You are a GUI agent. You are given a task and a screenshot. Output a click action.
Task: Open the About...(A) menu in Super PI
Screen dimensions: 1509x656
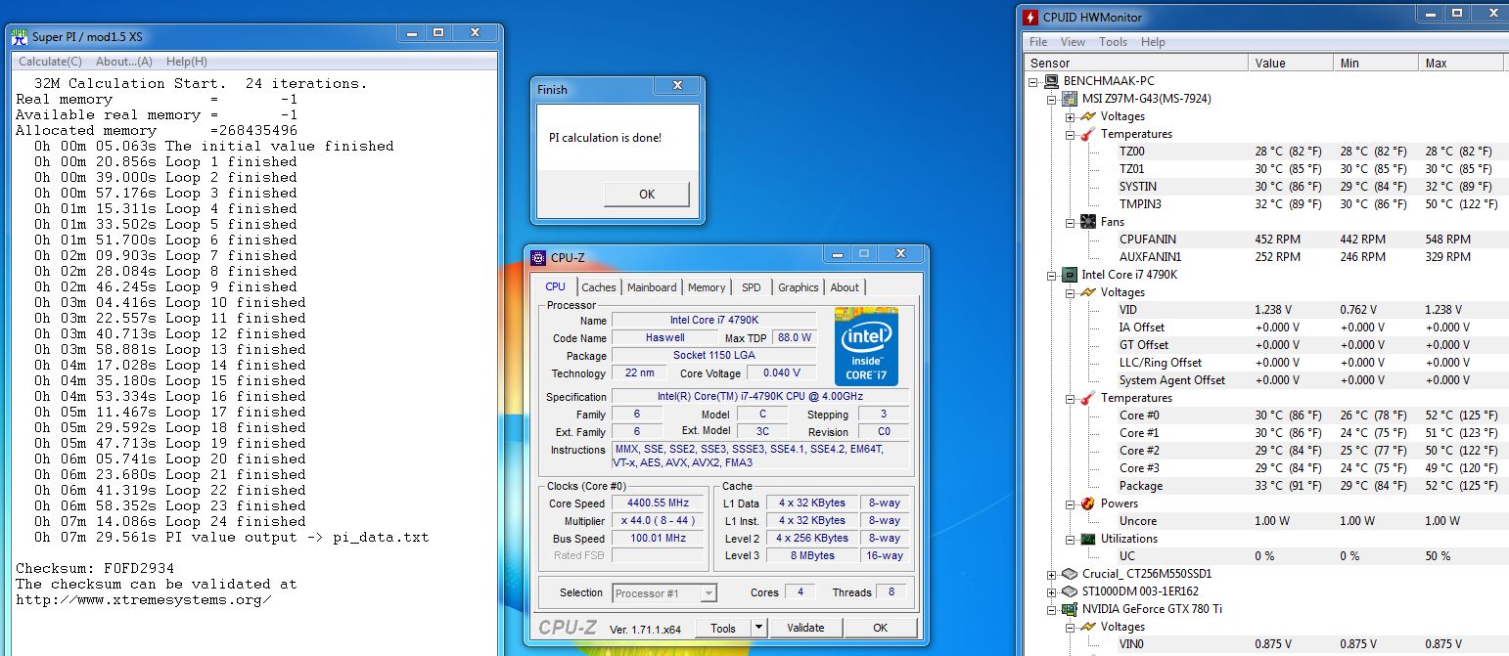tap(123, 62)
